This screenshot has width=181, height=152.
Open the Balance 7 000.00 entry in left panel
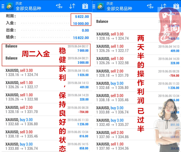pyautogui.click(x=47, y=48)
